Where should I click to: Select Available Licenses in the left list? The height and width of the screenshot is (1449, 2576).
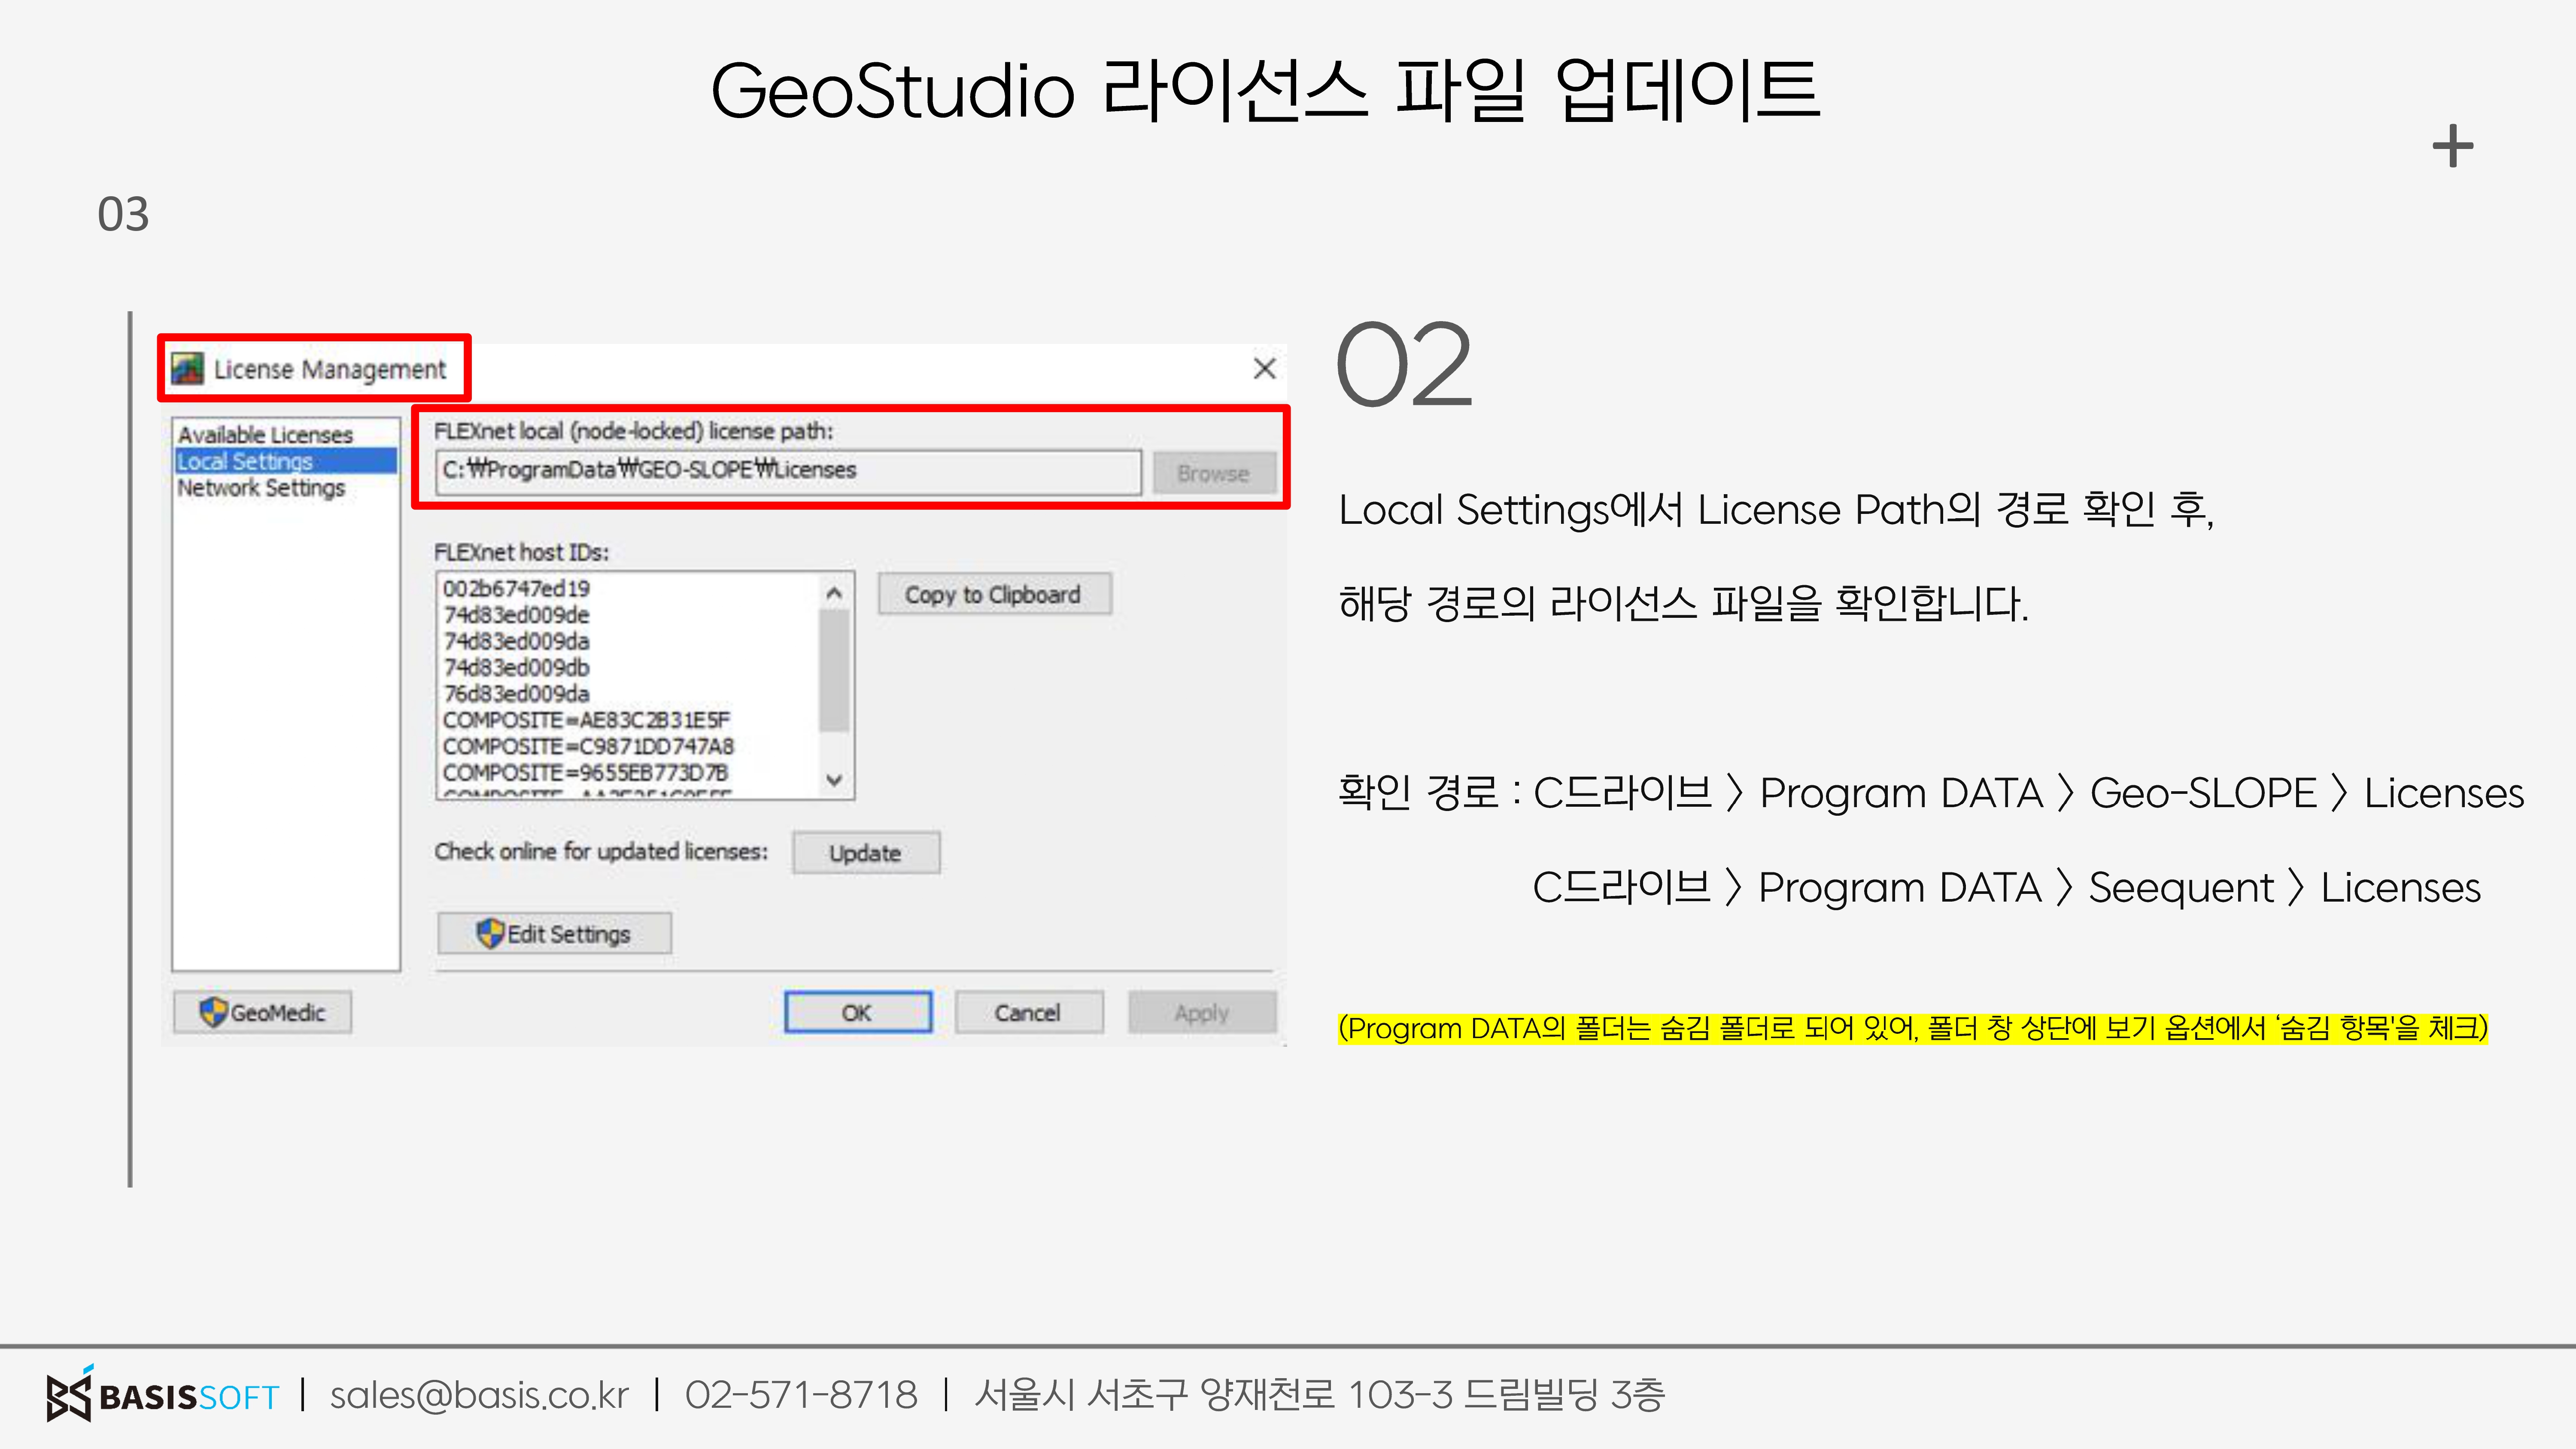point(265,434)
